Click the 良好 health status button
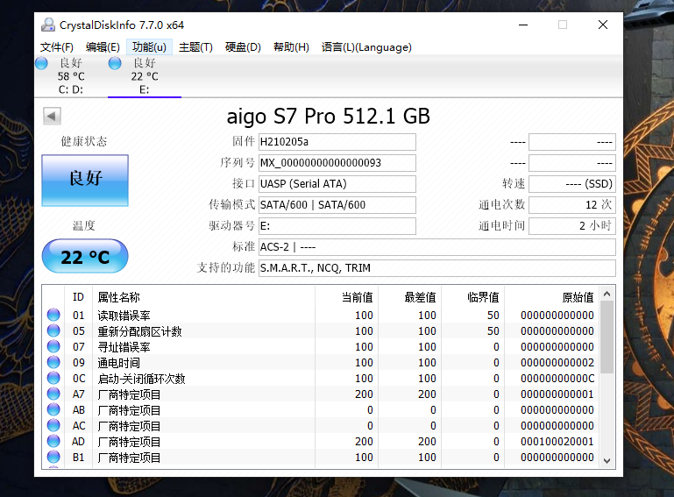This screenshot has width=674, height=497. click(x=85, y=181)
